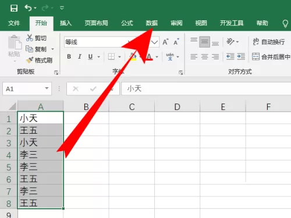
Task: Open the font size dropdown chevron
Action: (155, 42)
